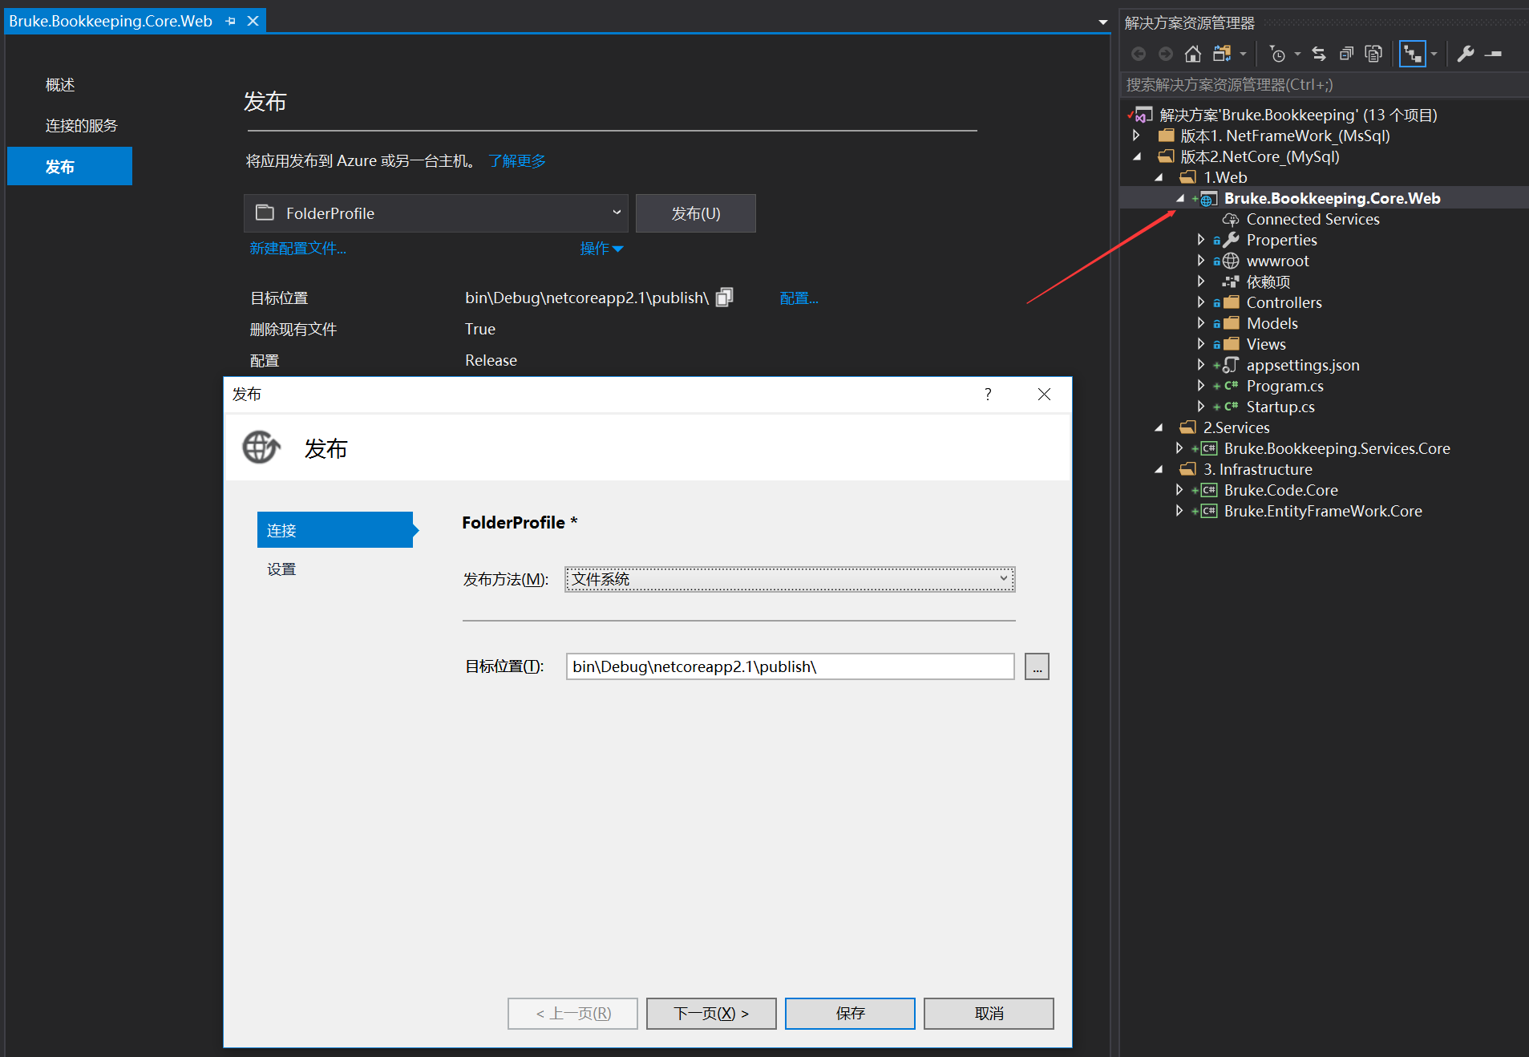Click the 目标位置 path input field

(790, 666)
